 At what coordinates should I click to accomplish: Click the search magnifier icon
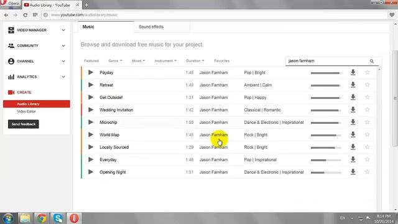372,61
